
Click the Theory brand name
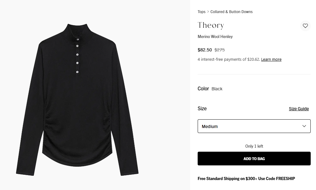[211, 25]
